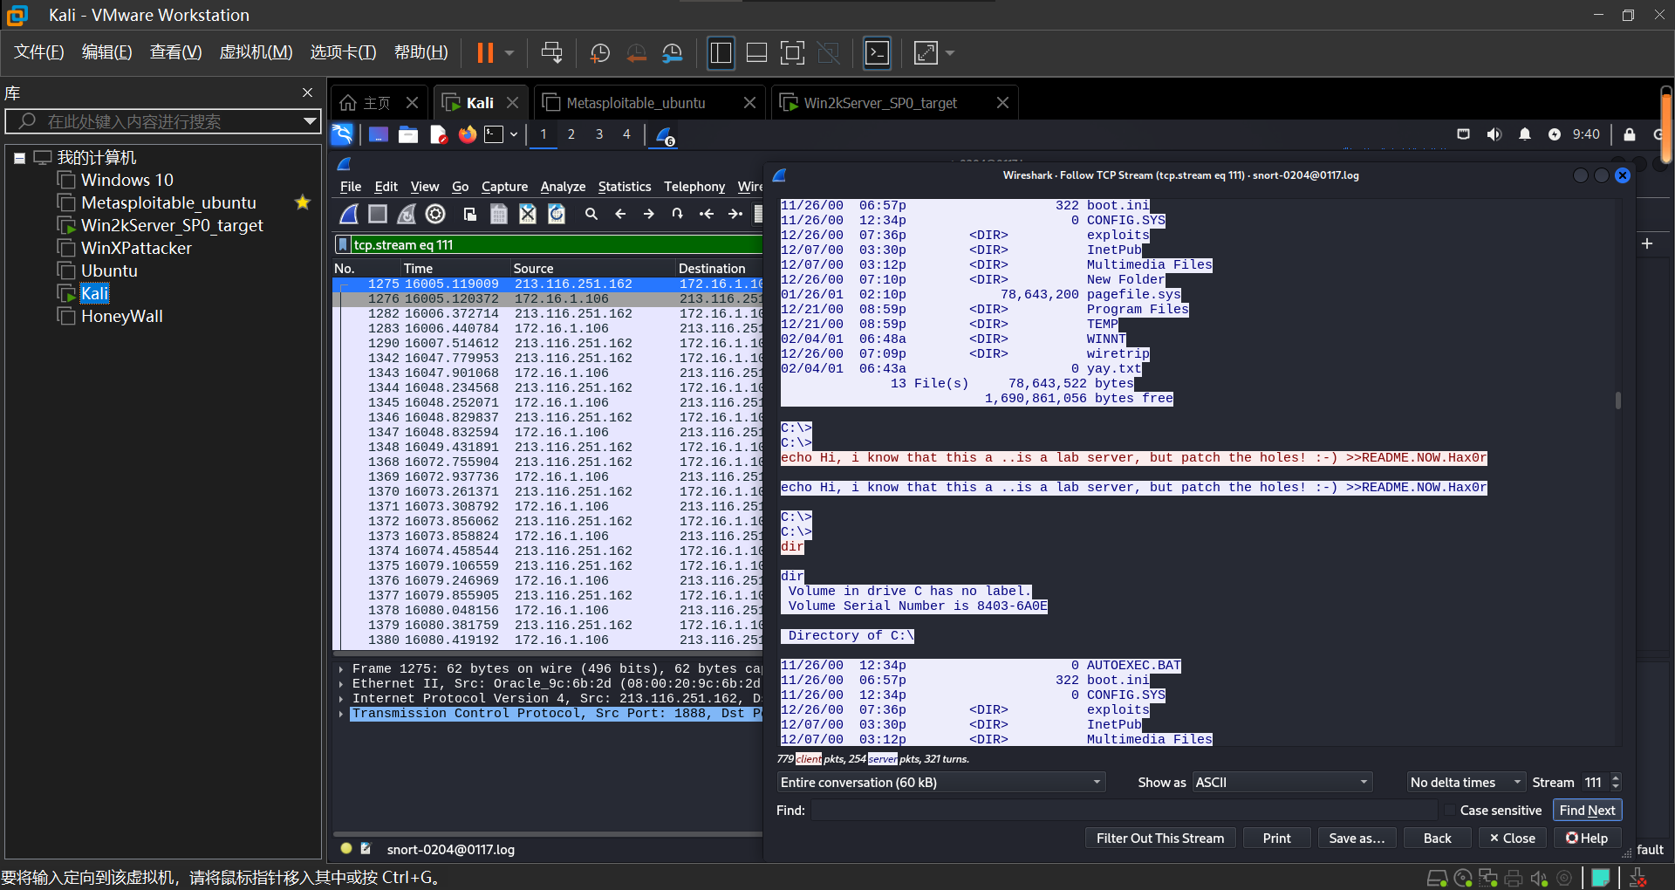Reload the capture file icon
The image size is (1675, 890).
pyautogui.click(x=557, y=214)
